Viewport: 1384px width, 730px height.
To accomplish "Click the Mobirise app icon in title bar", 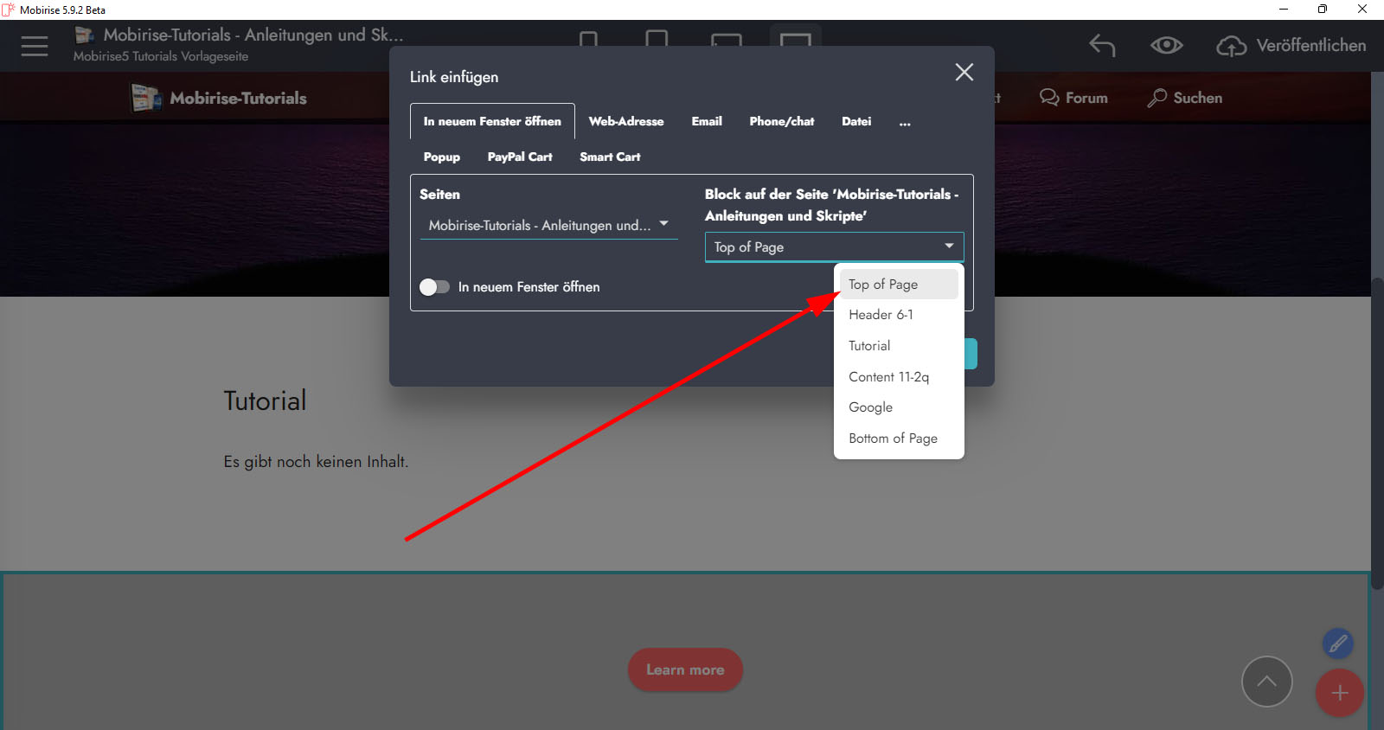I will 9,10.
